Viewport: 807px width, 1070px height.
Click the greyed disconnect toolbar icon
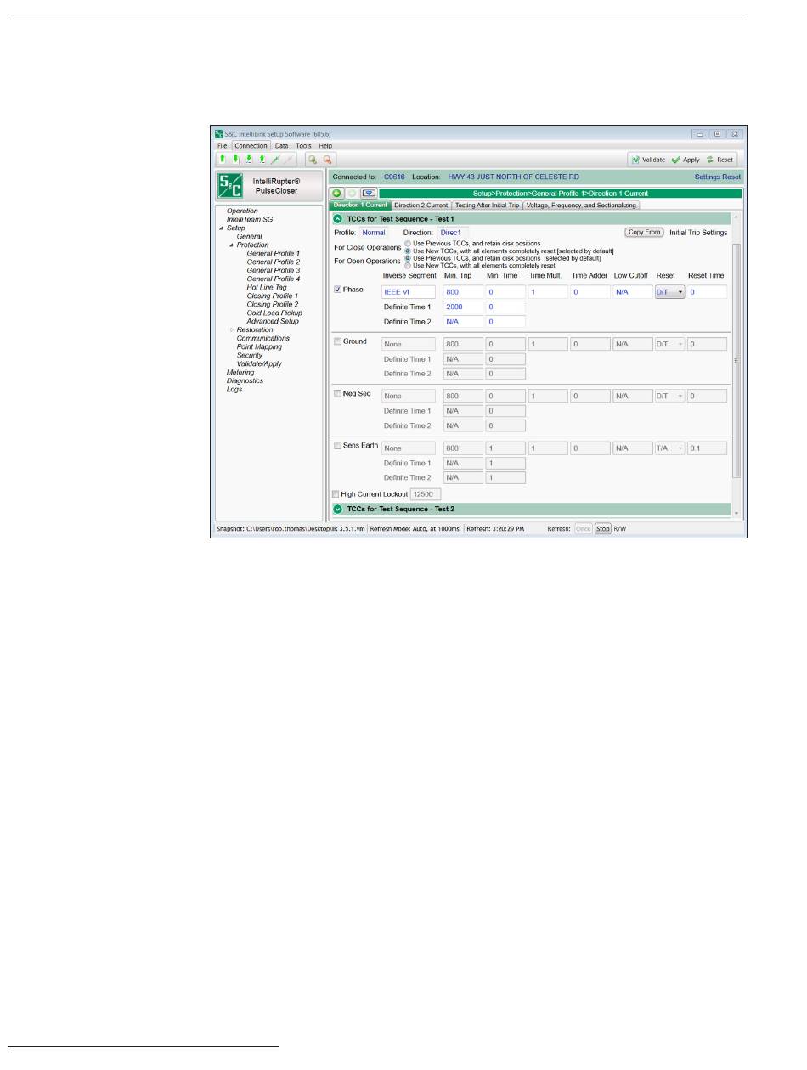tap(290, 160)
